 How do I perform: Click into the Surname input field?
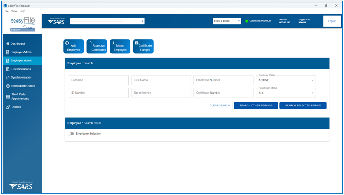tap(99, 80)
